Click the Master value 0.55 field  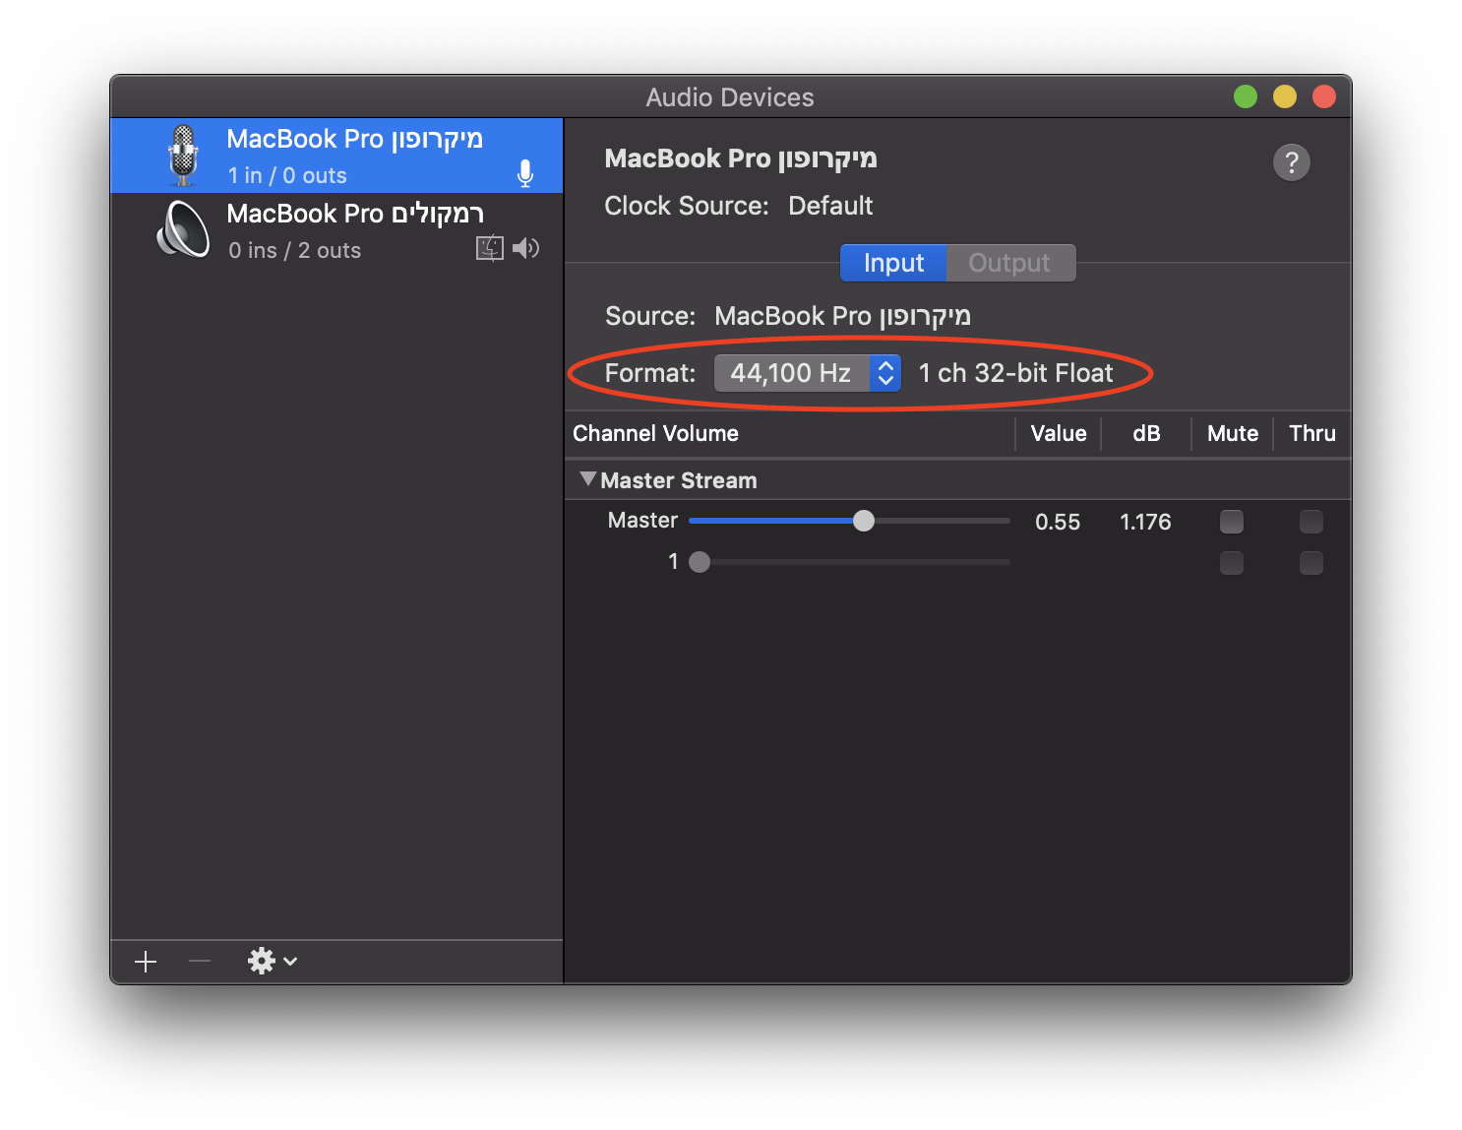1058,522
